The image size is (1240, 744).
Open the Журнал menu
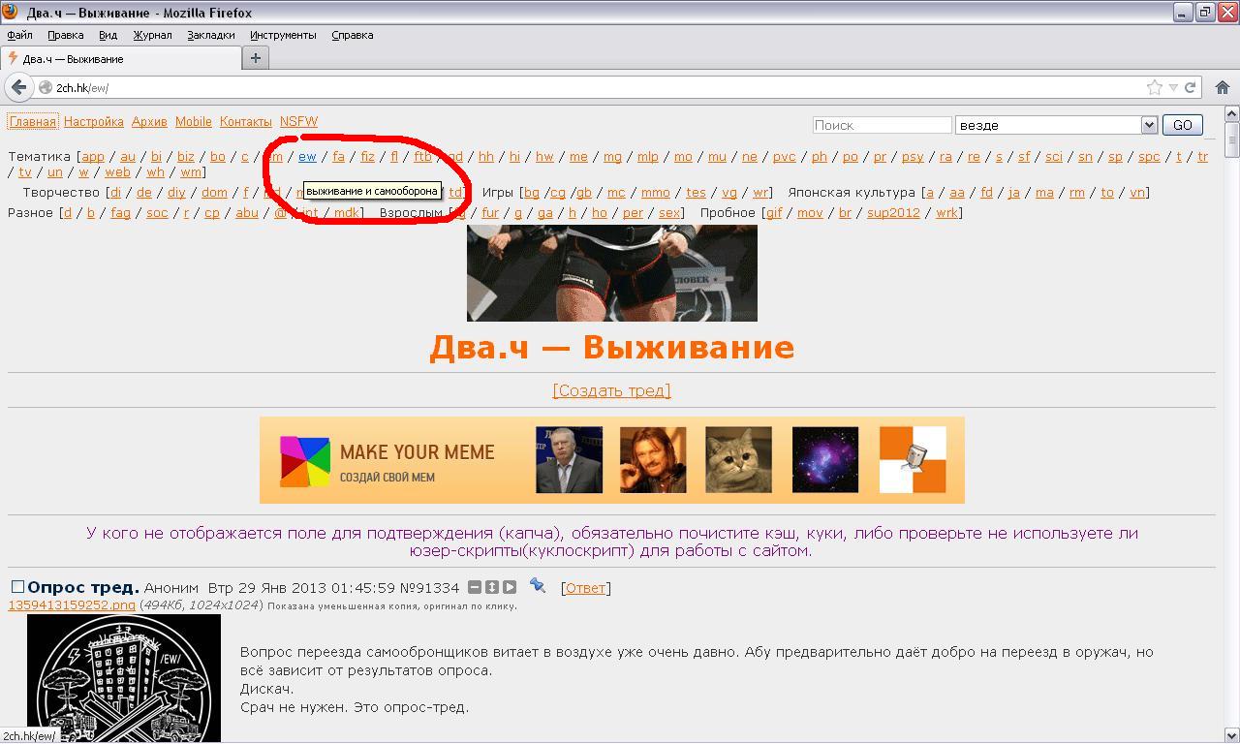coord(152,35)
